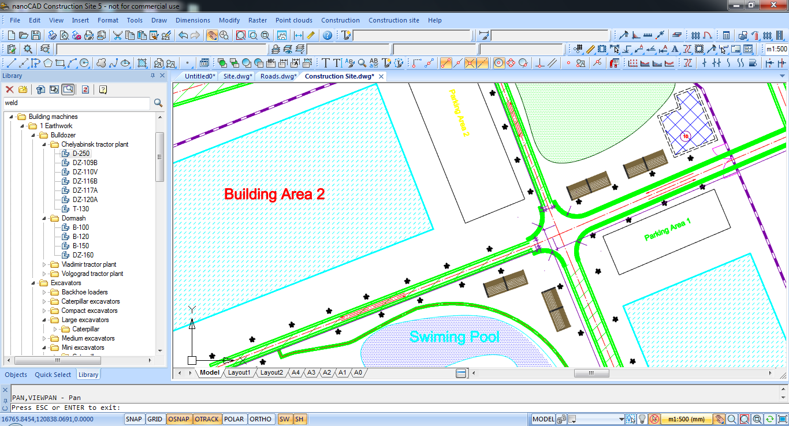Turn on GRID mode in the status bar
This screenshot has width=789, height=426.
[x=155, y=419]
